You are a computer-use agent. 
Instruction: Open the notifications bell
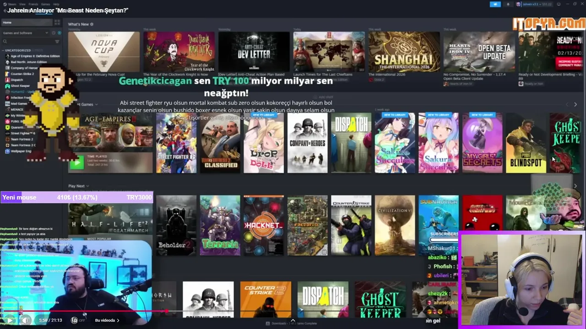click(x=508, y=4)
